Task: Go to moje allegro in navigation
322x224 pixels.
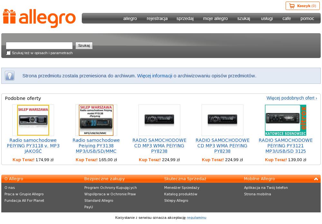Action: tap(215, 18)
